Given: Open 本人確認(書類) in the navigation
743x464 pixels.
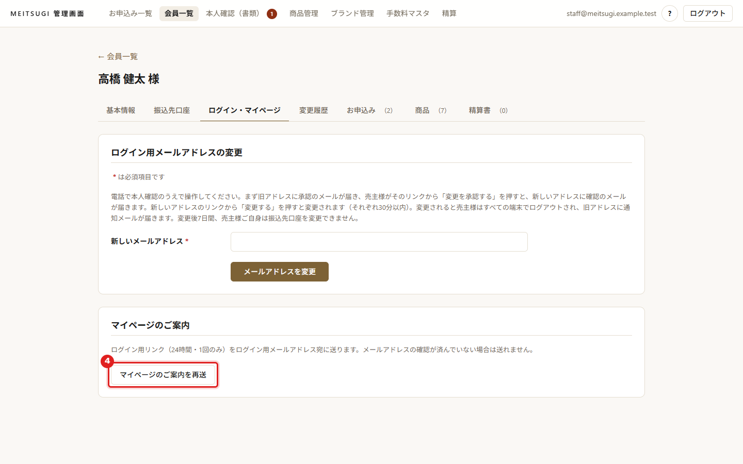Looking at the screenshot, I should (x=241, y=13).
